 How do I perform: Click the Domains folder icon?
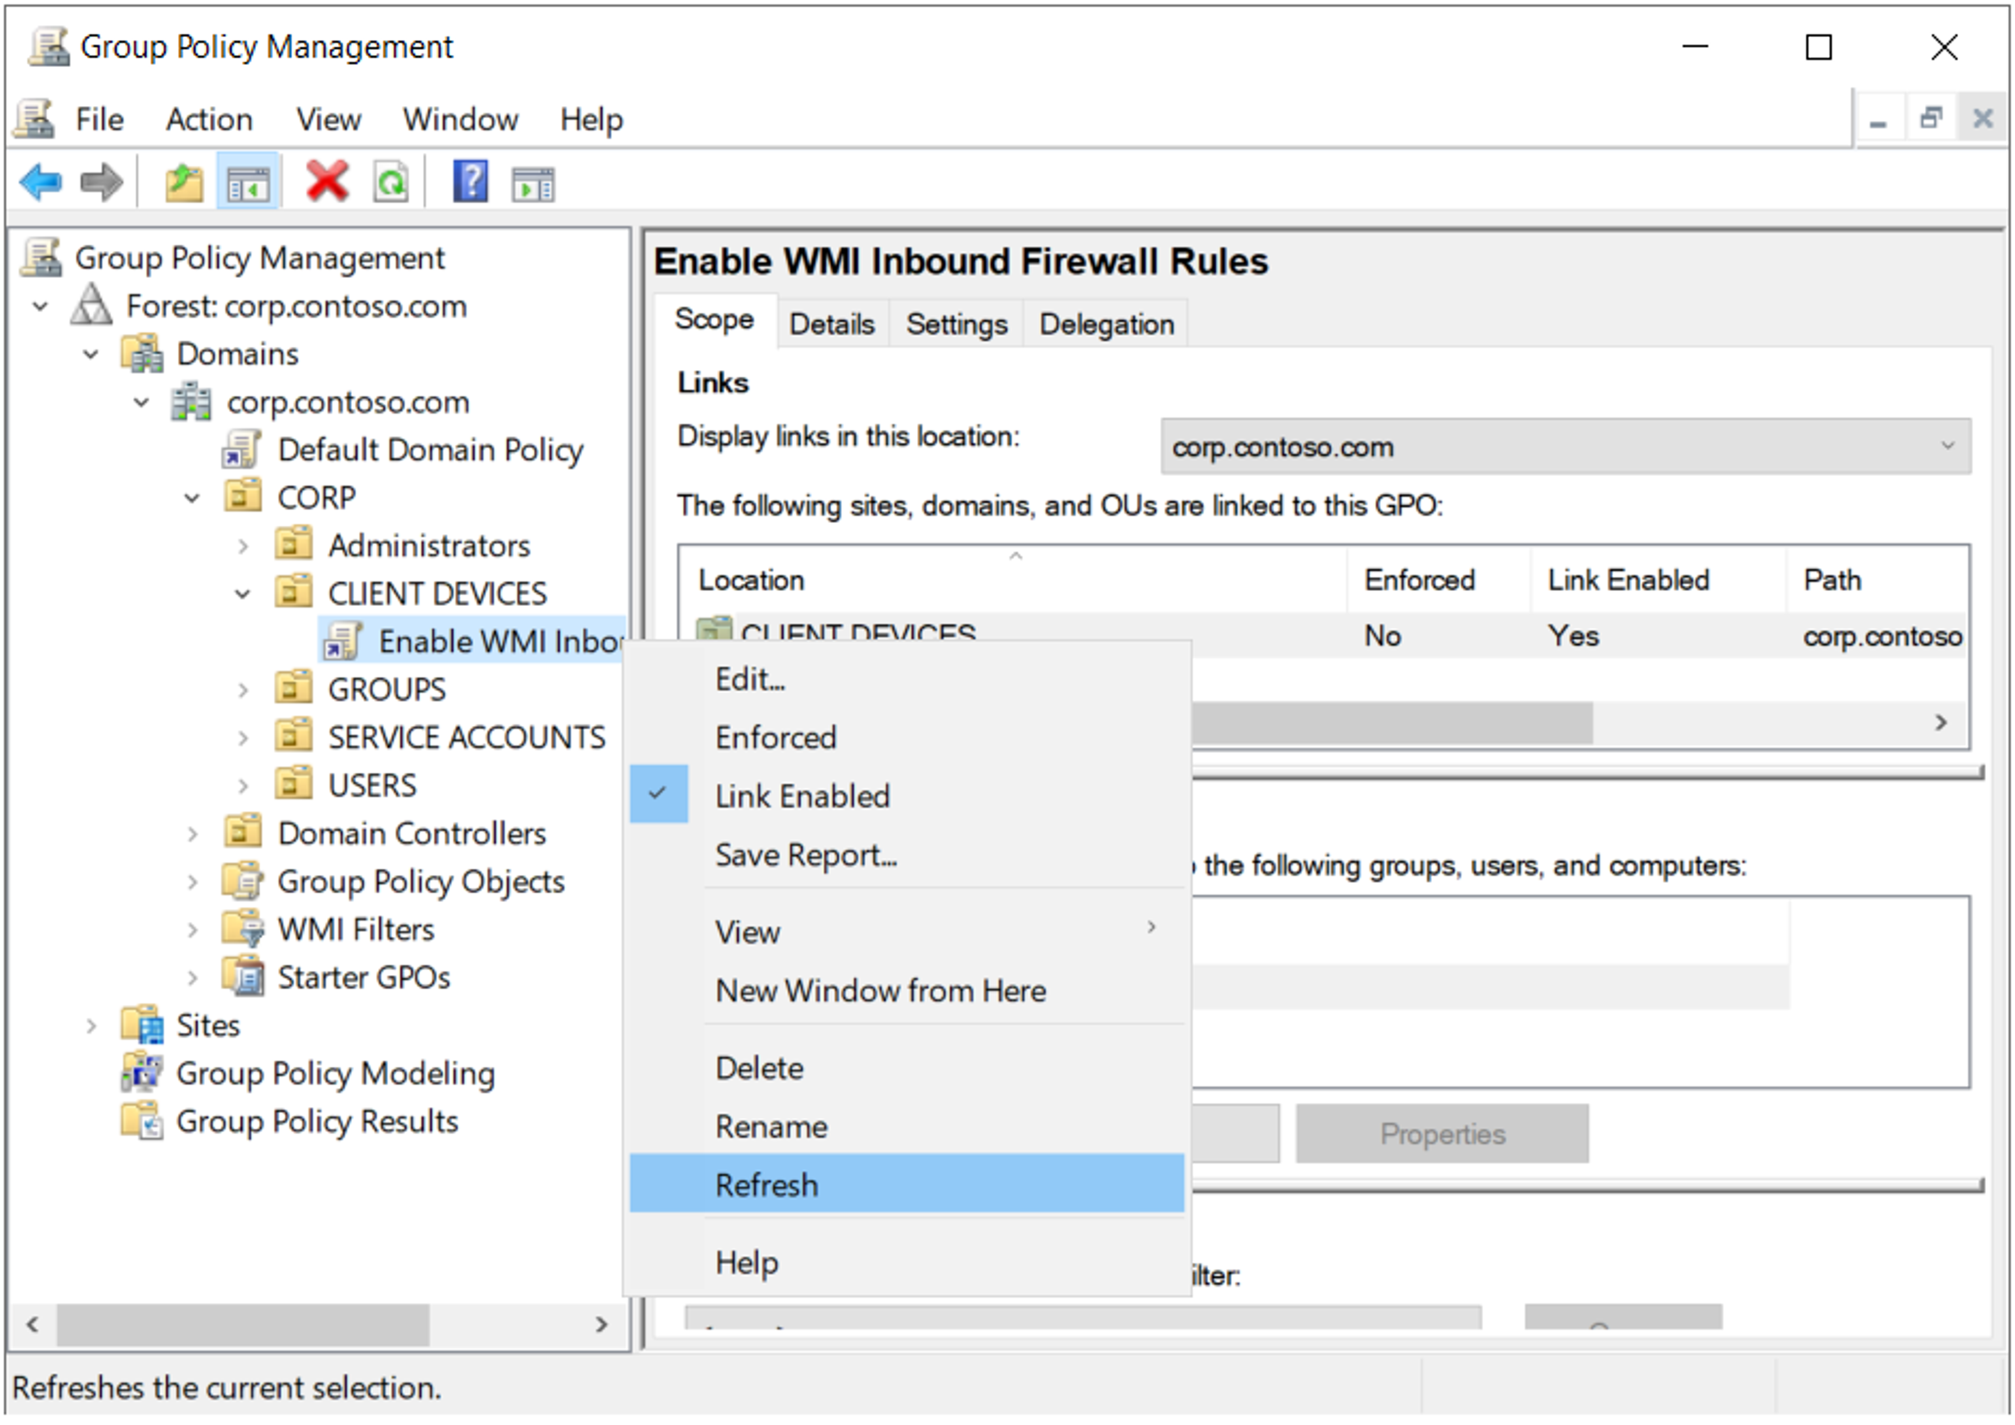pyautogui.click(x=143, y=354)
